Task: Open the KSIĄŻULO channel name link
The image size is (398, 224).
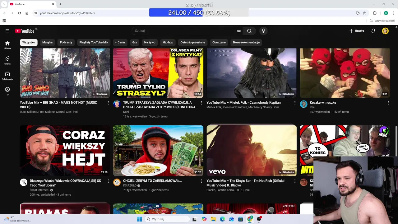Action: (x=130, y=185)
